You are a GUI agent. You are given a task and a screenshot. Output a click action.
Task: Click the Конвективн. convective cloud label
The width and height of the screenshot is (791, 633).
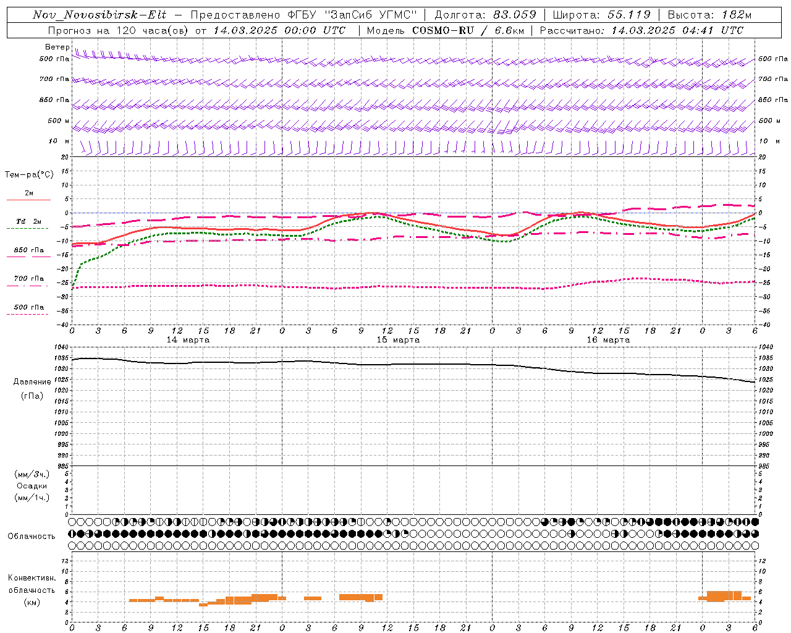pos(32,578)
